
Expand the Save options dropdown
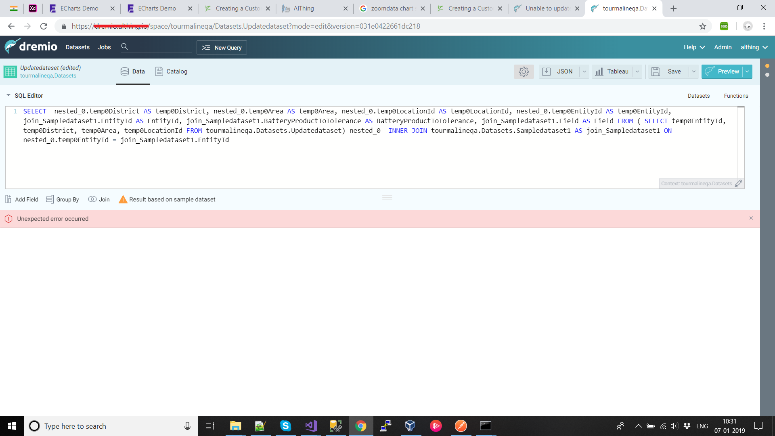[x=693, y=71]
